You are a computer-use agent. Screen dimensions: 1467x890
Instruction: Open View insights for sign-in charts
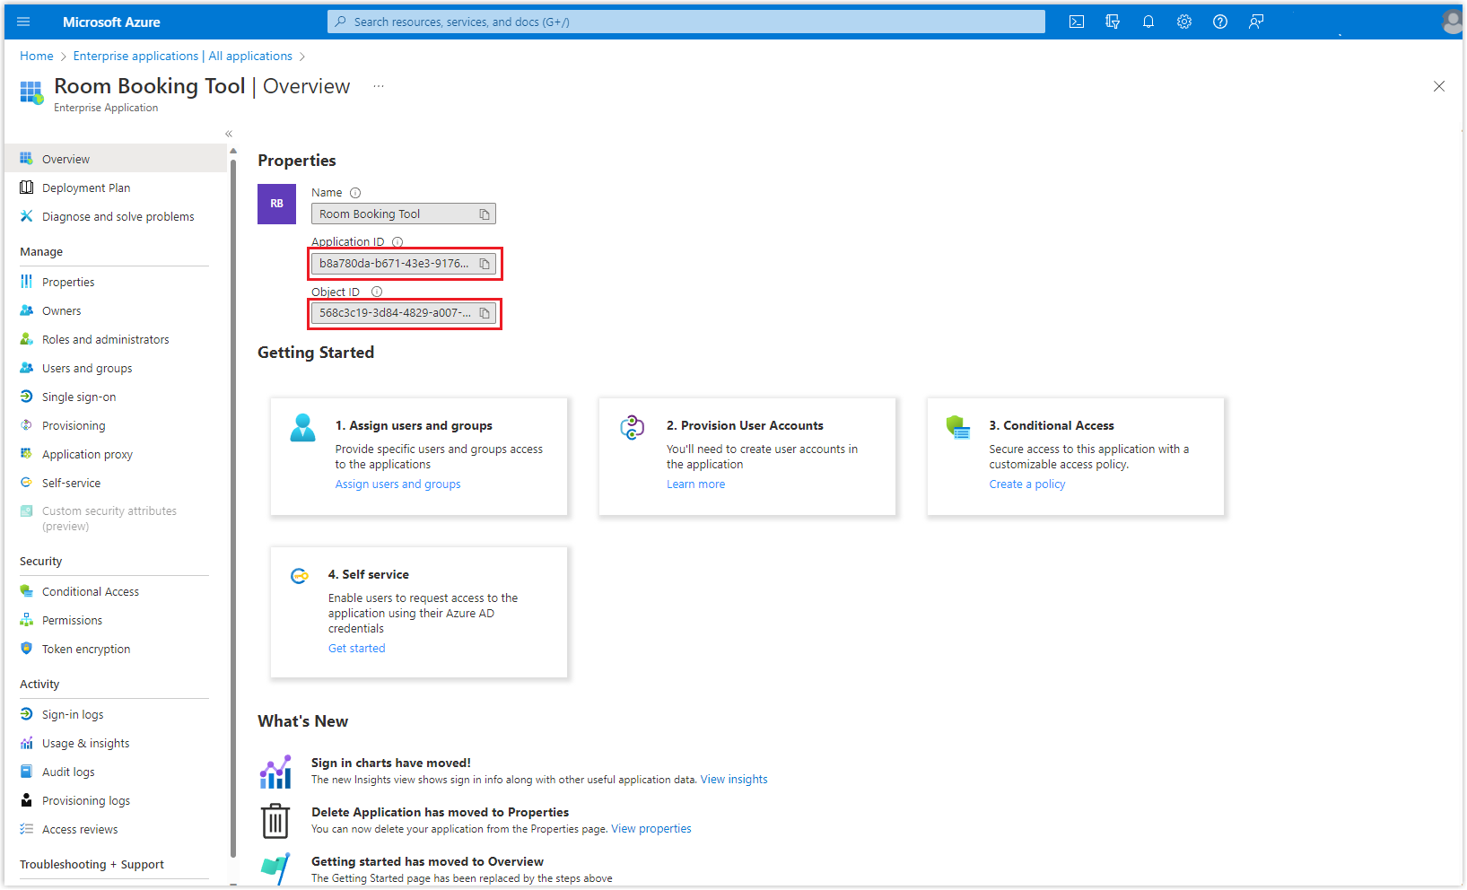click(733, 779)
